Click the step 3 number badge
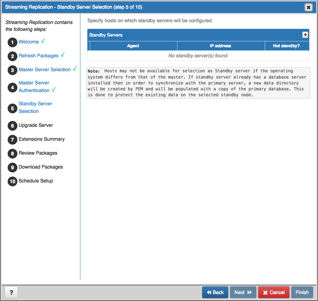 tap(13, 70)
